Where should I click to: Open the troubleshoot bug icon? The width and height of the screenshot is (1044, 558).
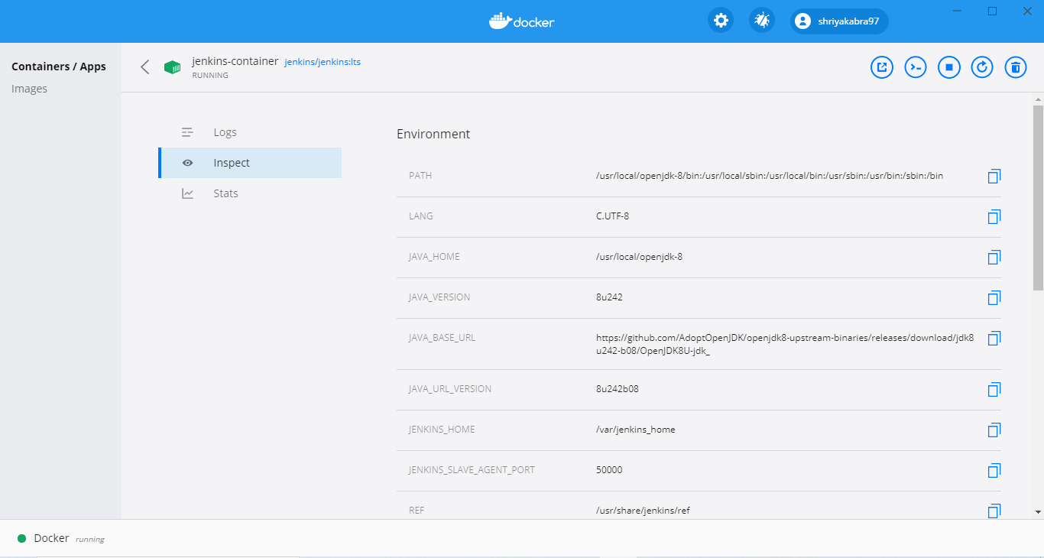(762, 21)
